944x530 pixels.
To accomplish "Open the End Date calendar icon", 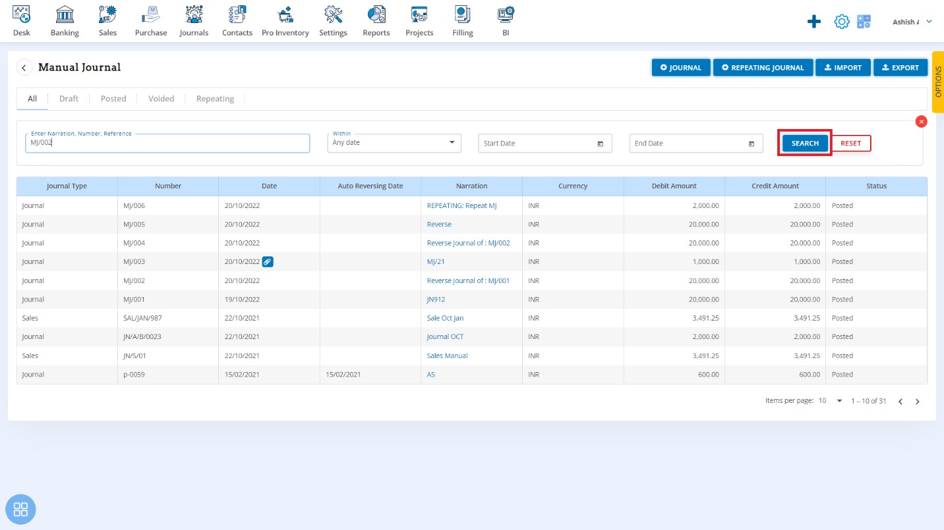I will click(751, 144).
